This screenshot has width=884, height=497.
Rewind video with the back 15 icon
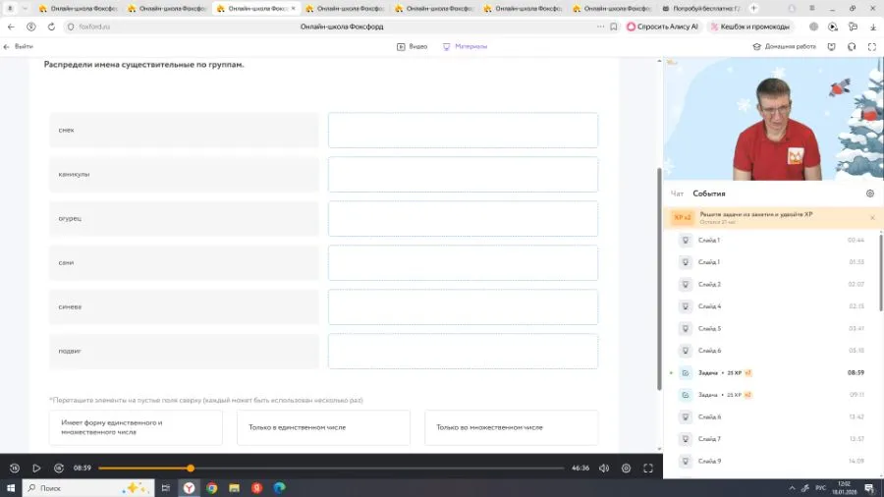coord(15,468)
